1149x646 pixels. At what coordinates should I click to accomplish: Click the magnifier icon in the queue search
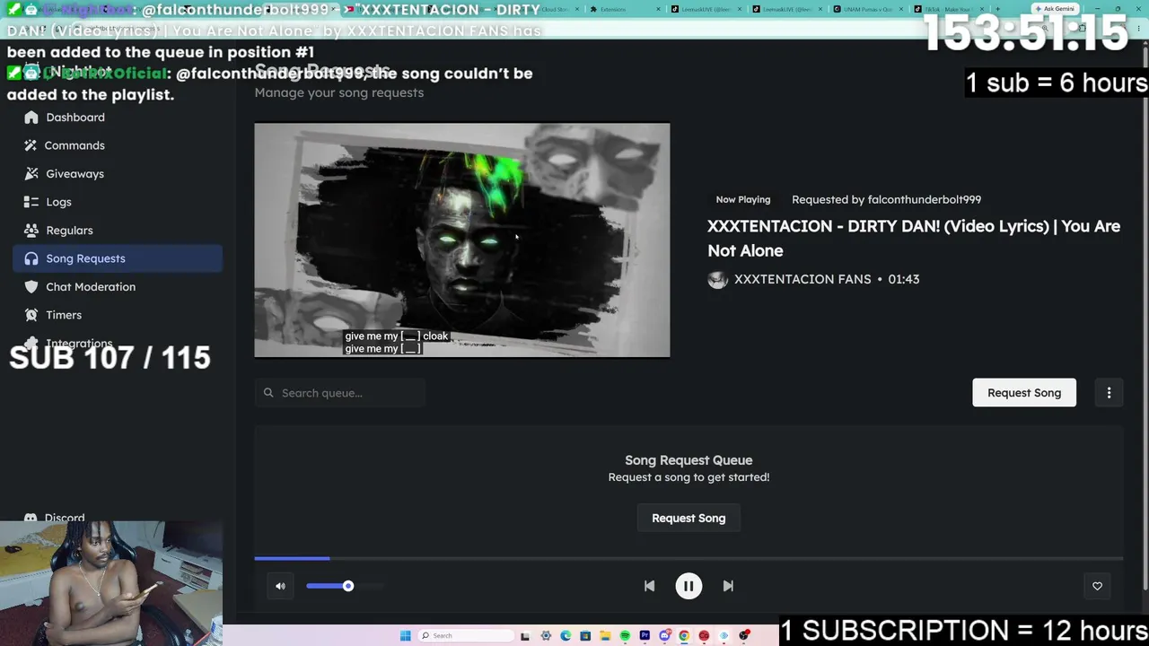[268, 393]
